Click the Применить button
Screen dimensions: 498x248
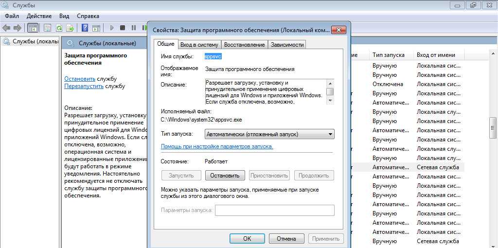tap(326, 239)
